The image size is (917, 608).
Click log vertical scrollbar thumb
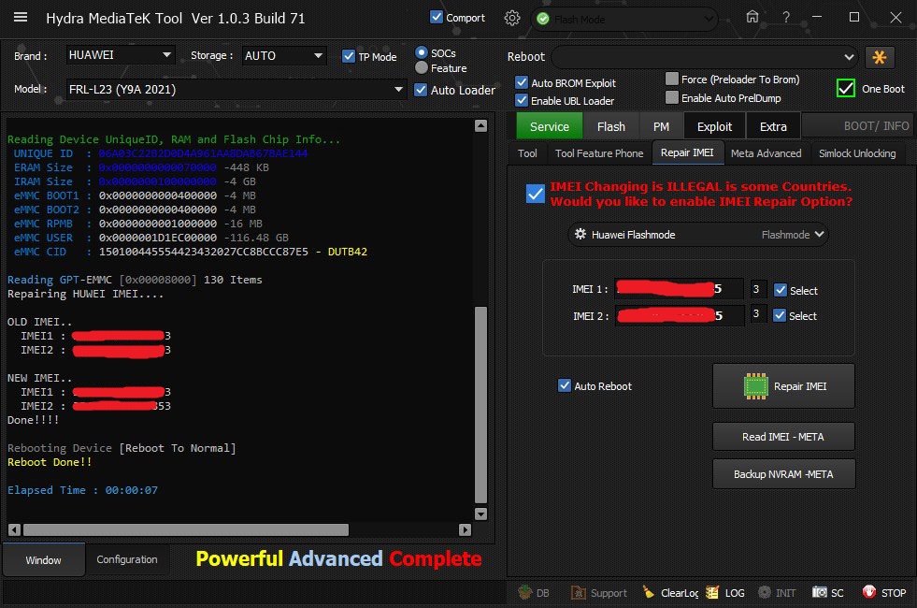point(480,404)
